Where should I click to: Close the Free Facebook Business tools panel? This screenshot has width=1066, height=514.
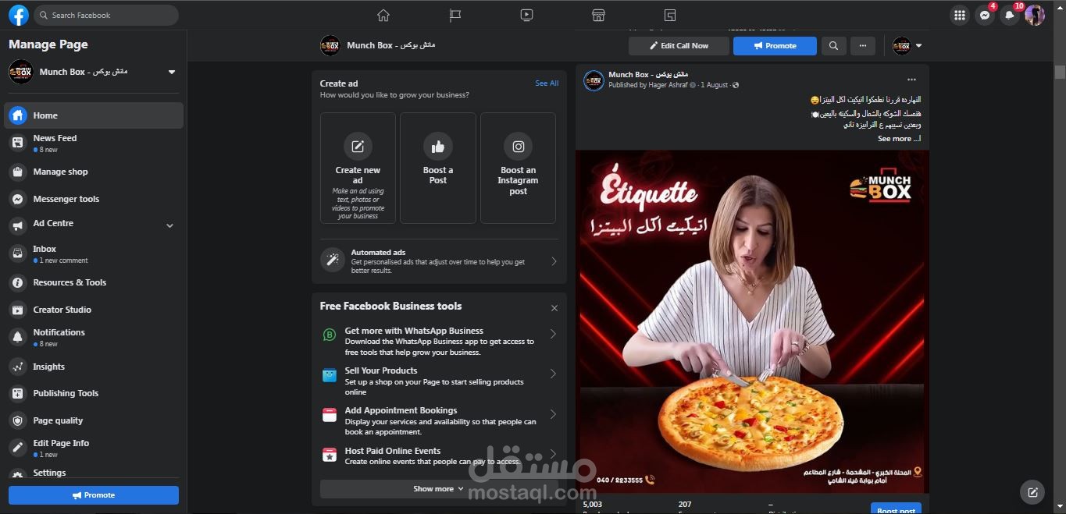click(x=554, y=308)
